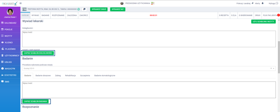
Task: Click into the Dolegliwości text area
Action: tap(149, 39)
